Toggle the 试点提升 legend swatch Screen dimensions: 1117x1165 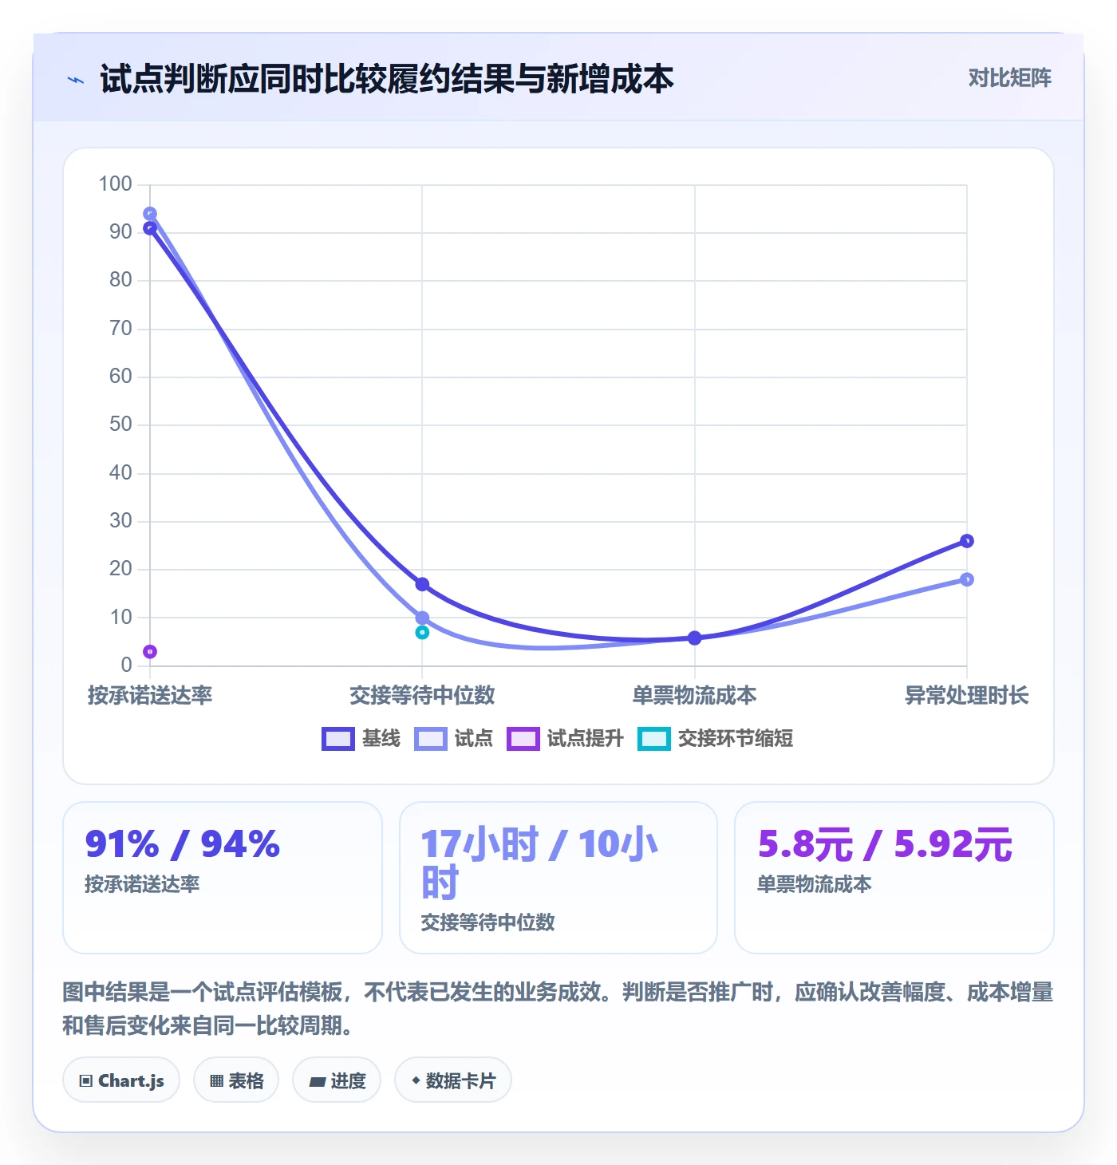[x=523, y=739]
